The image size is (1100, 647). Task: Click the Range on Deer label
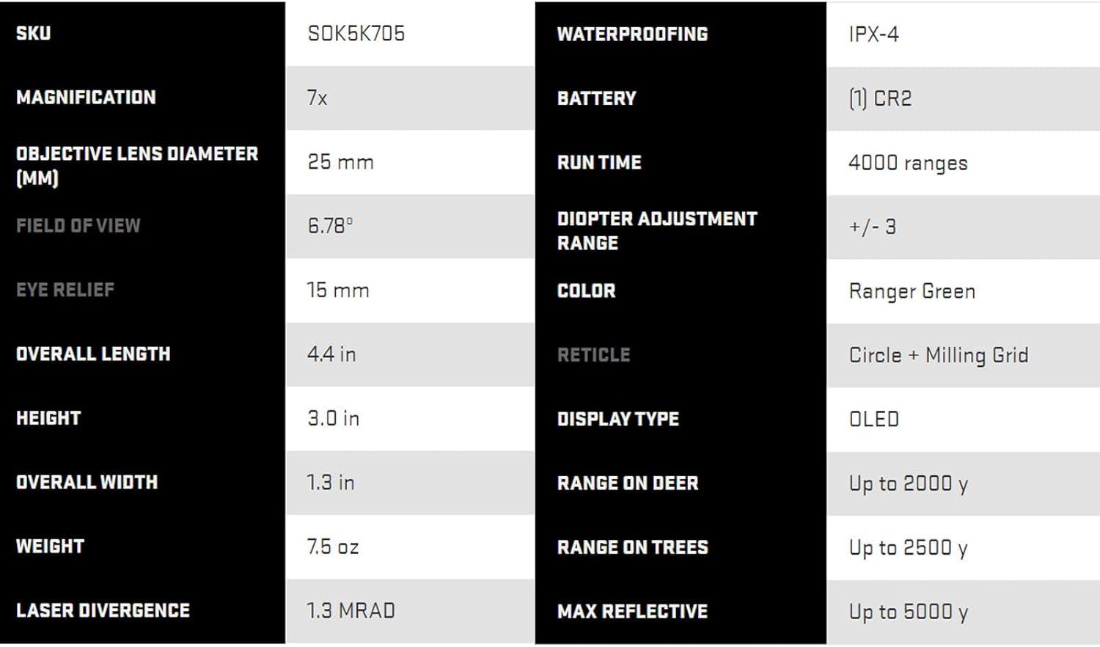(x=628, y=483)
